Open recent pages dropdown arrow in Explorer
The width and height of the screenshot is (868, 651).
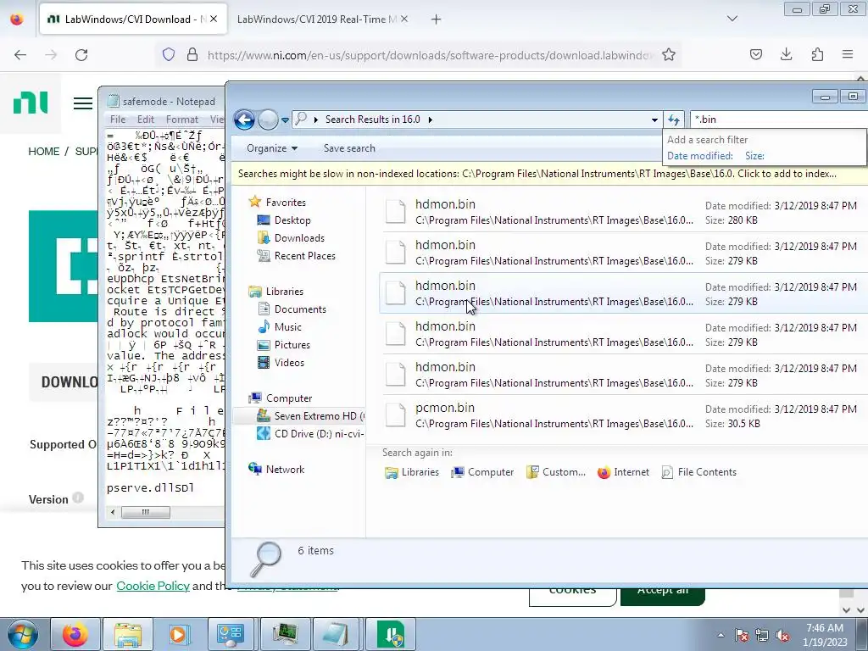[x=285, y=120]
